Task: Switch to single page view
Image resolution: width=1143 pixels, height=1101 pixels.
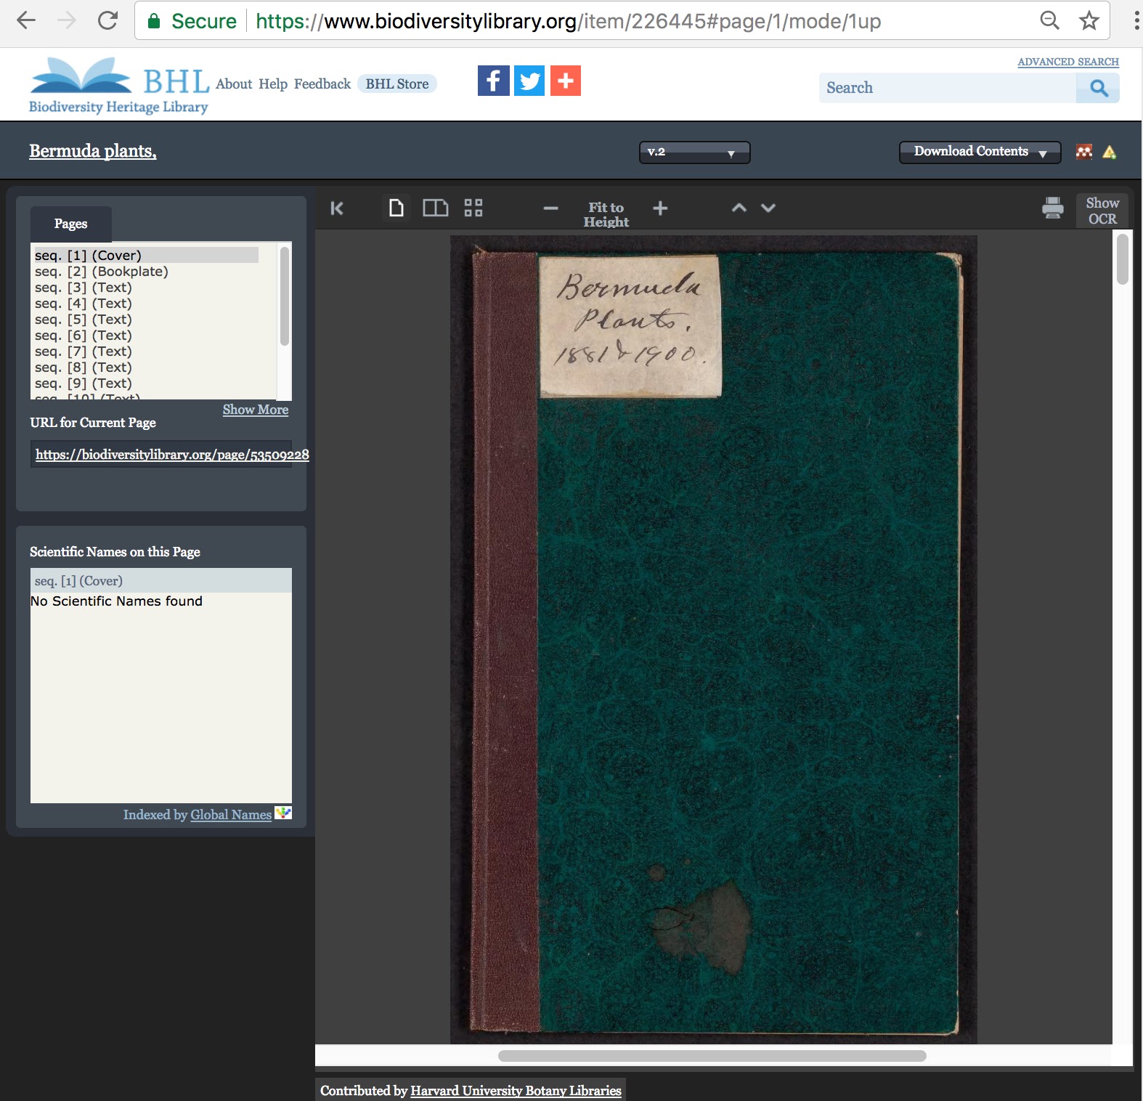Action: [x=396, y=208]
